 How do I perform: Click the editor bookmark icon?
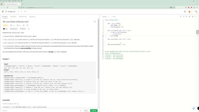[181, 16]
